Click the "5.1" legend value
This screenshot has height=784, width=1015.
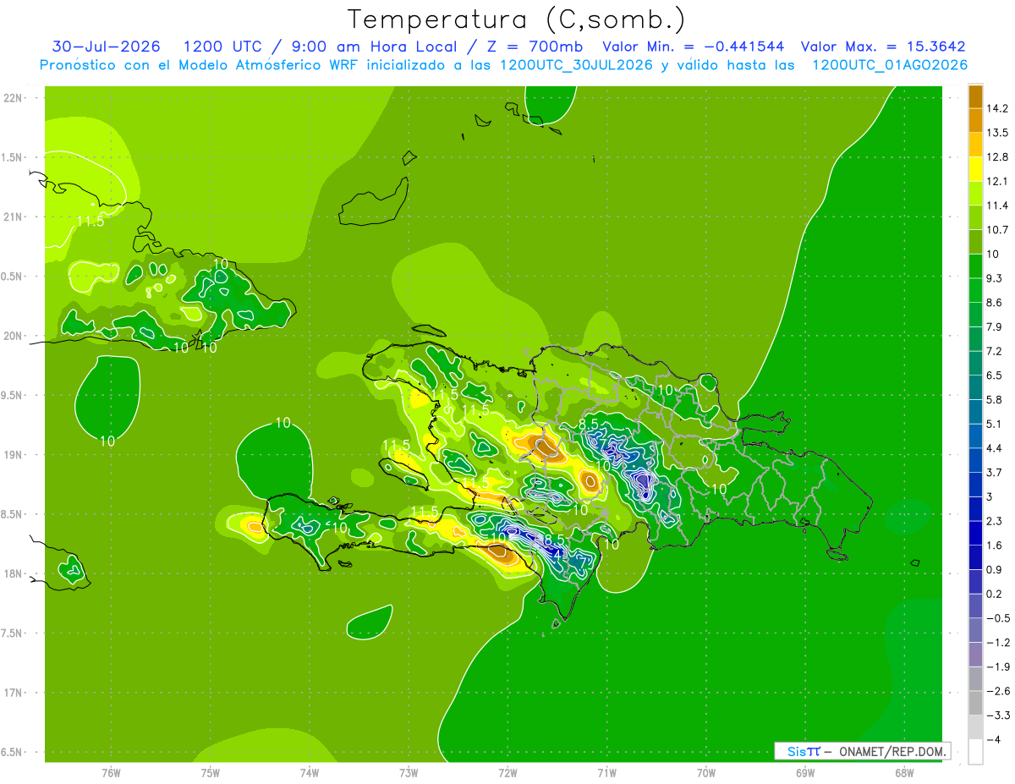[995, 424]
